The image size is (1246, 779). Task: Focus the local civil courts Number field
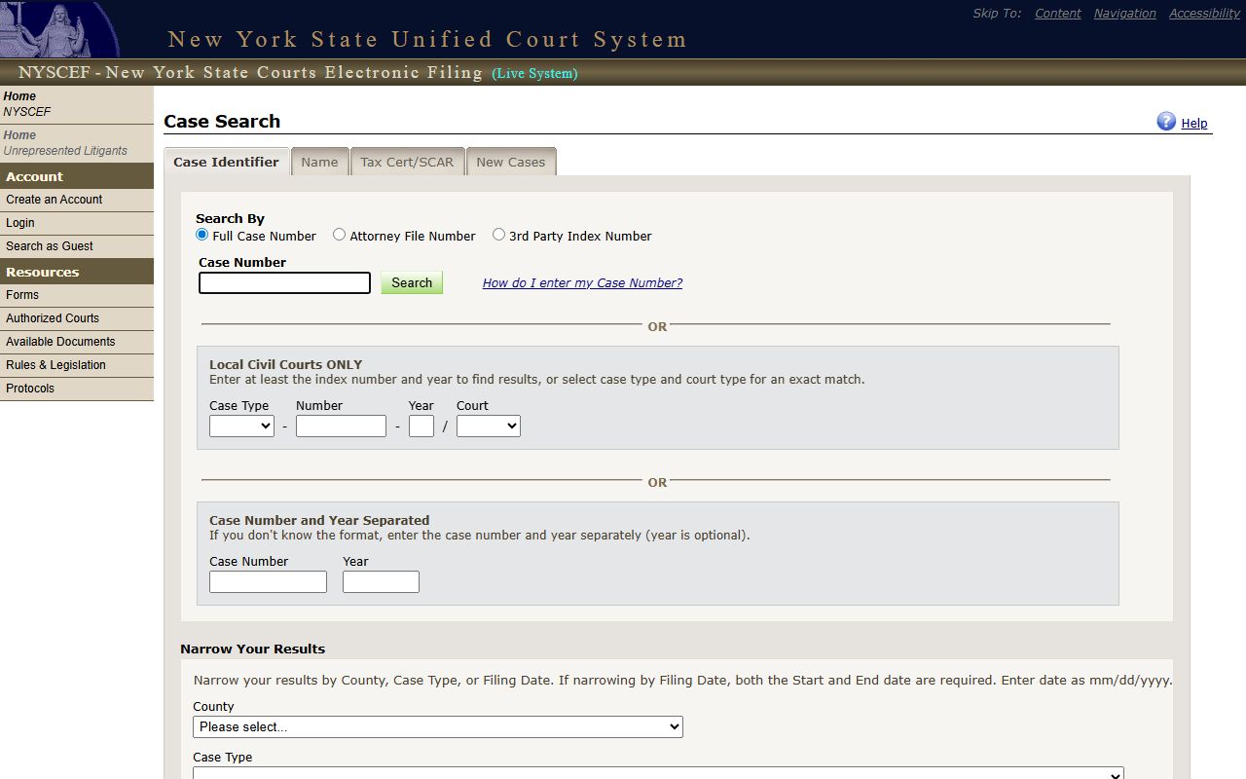(341, 426)
